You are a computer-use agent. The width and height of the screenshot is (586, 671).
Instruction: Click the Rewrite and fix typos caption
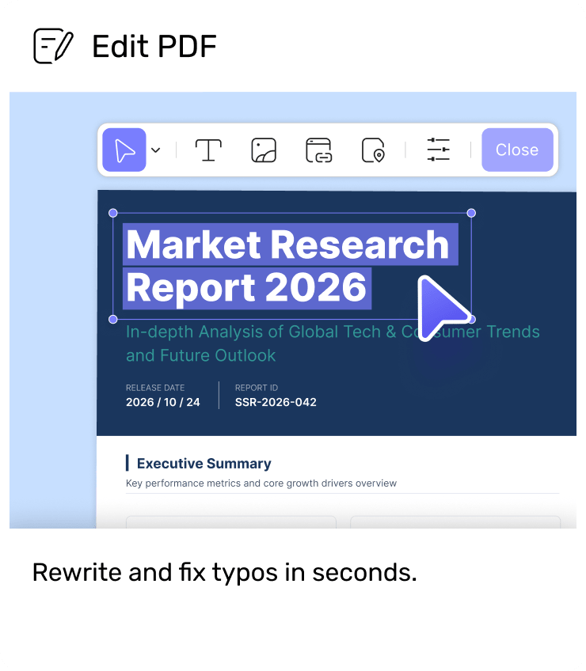pos(225,573)
